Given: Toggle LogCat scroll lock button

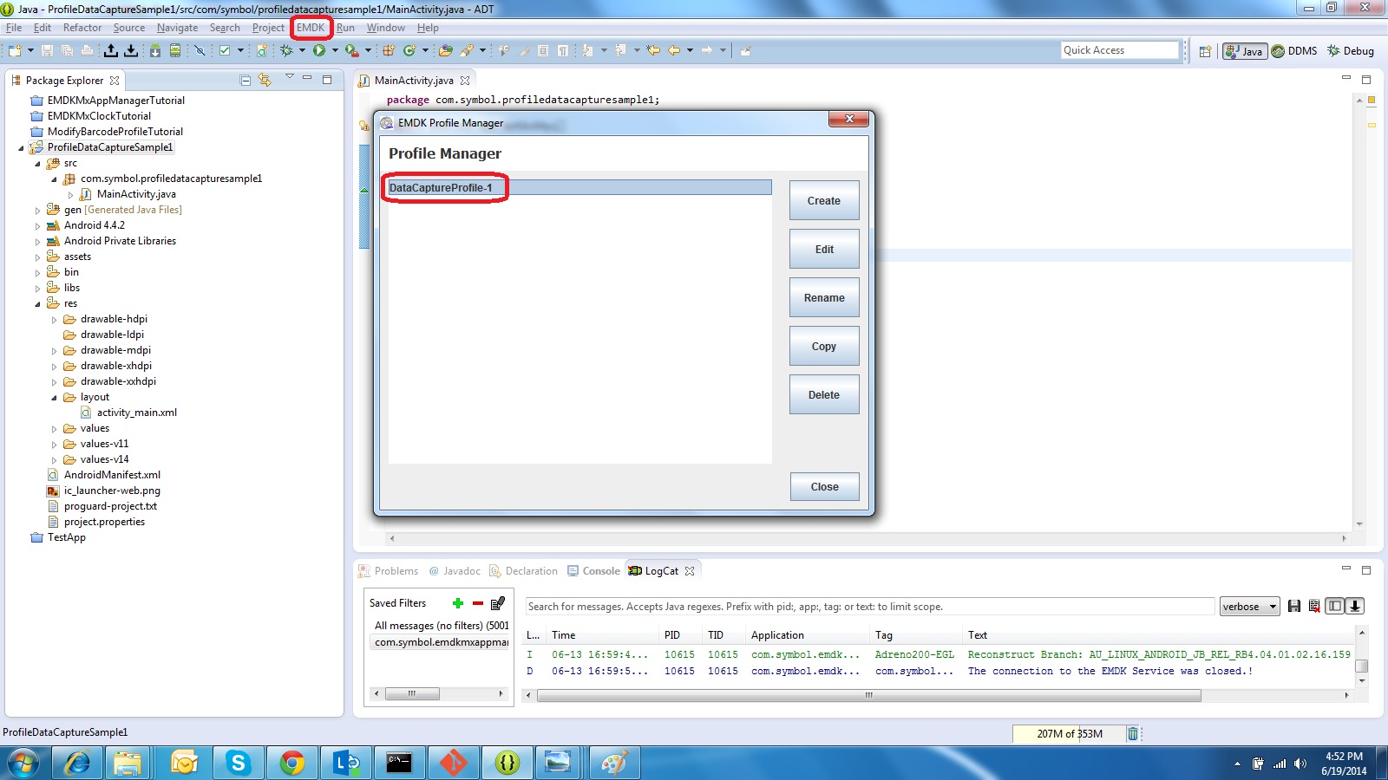Looking at the screenshot, I should click(1354, 606).
